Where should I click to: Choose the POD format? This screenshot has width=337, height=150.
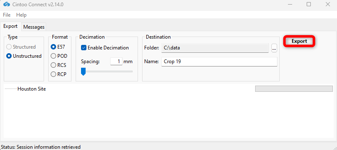pos(59,56)
